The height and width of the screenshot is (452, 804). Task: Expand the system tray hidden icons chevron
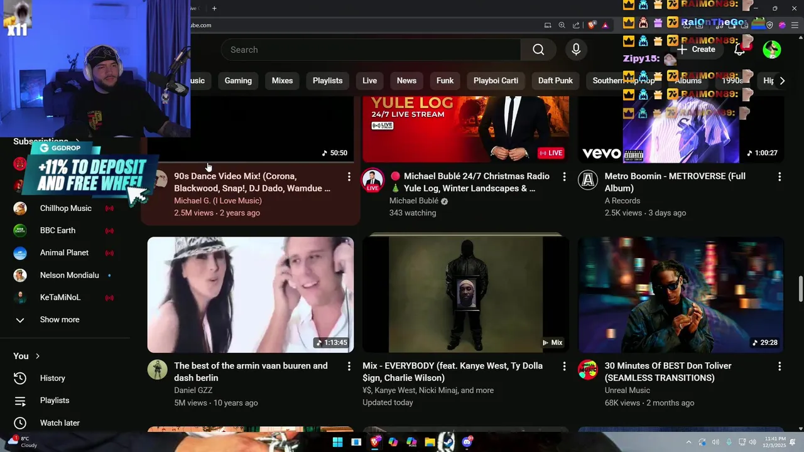688,442
